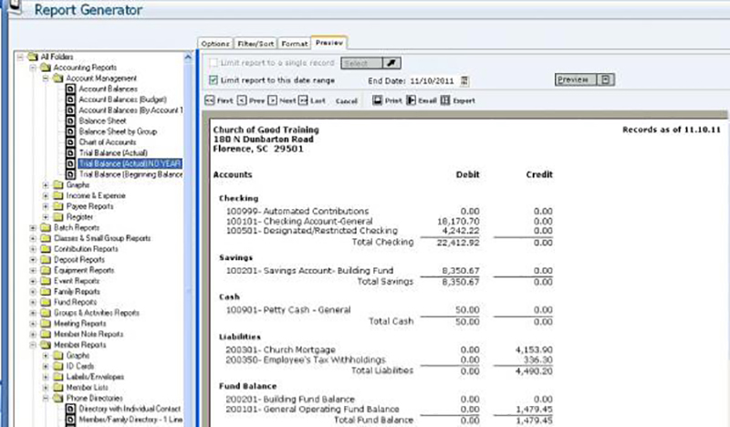This screenshot has height=427, width=730.
Task: Open the Options tab
Action: (x=214, y=43)
